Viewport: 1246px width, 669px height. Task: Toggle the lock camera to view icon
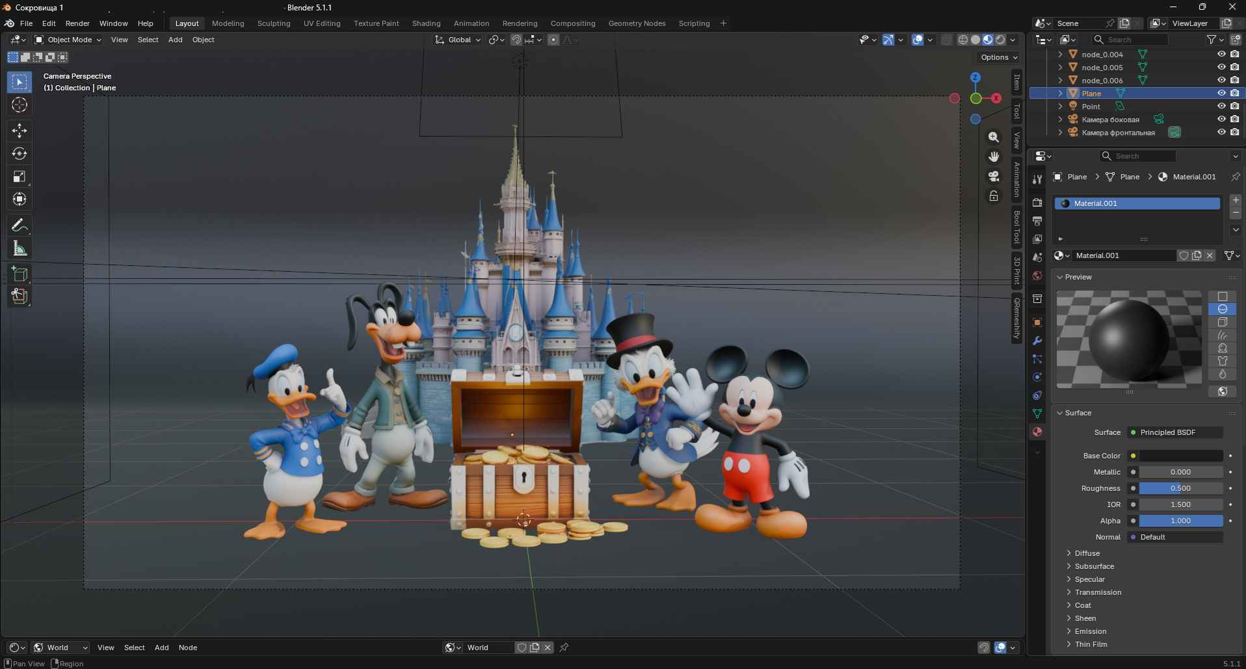point(994,196)
